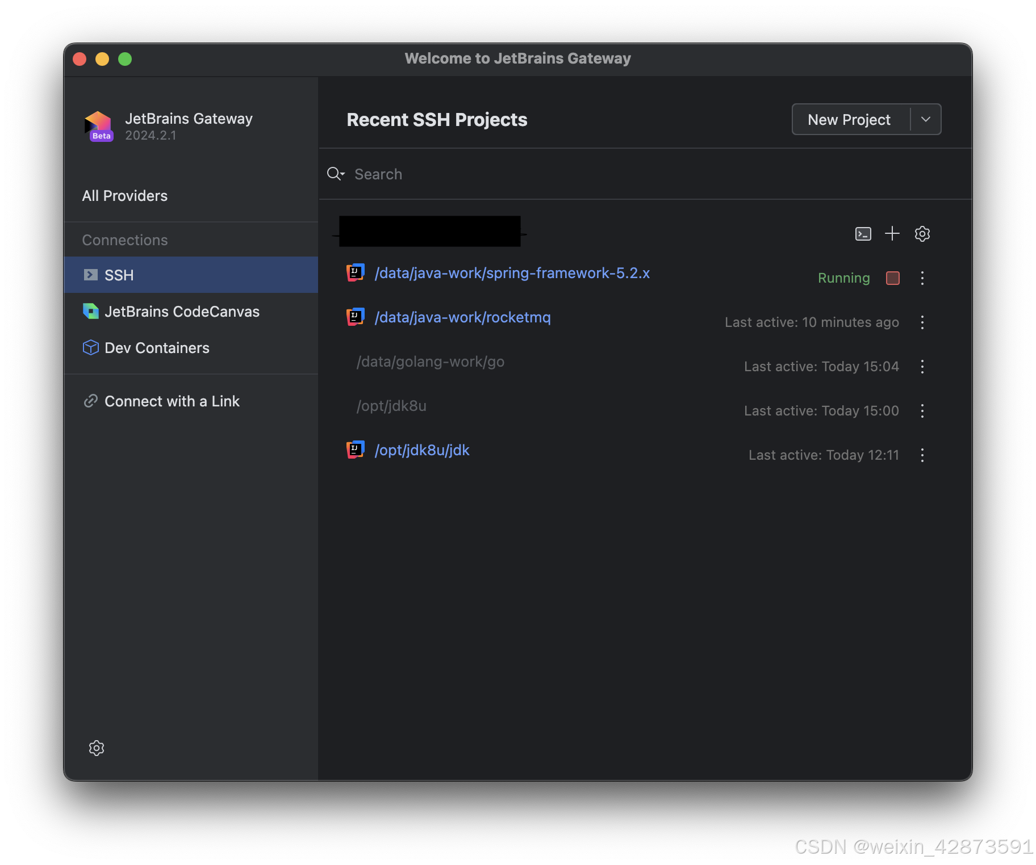Select /data/golang-work/go project entry
Image resolution: width=1036 pixels, height=865 pixels.
coord(430,362)
